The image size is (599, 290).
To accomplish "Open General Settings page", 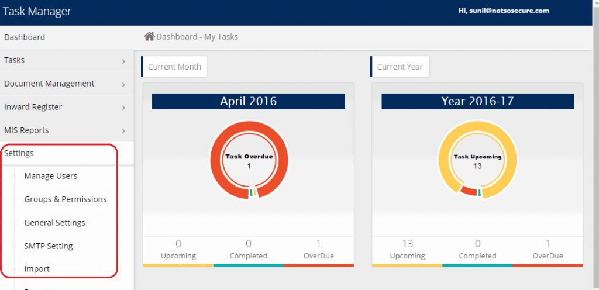I will [x=54, y=222].
